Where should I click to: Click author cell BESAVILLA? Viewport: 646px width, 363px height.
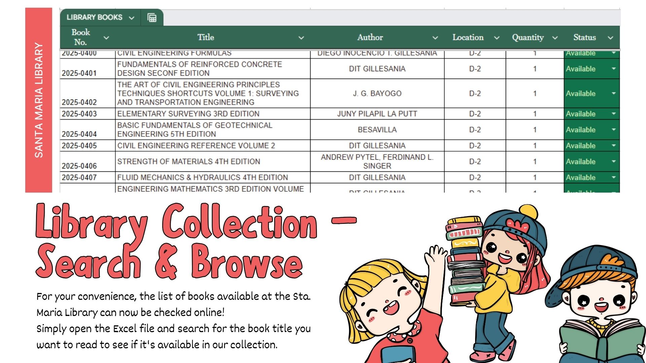point(377,129)
